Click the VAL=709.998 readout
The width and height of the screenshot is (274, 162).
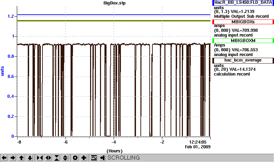click(x=245, y=30)
